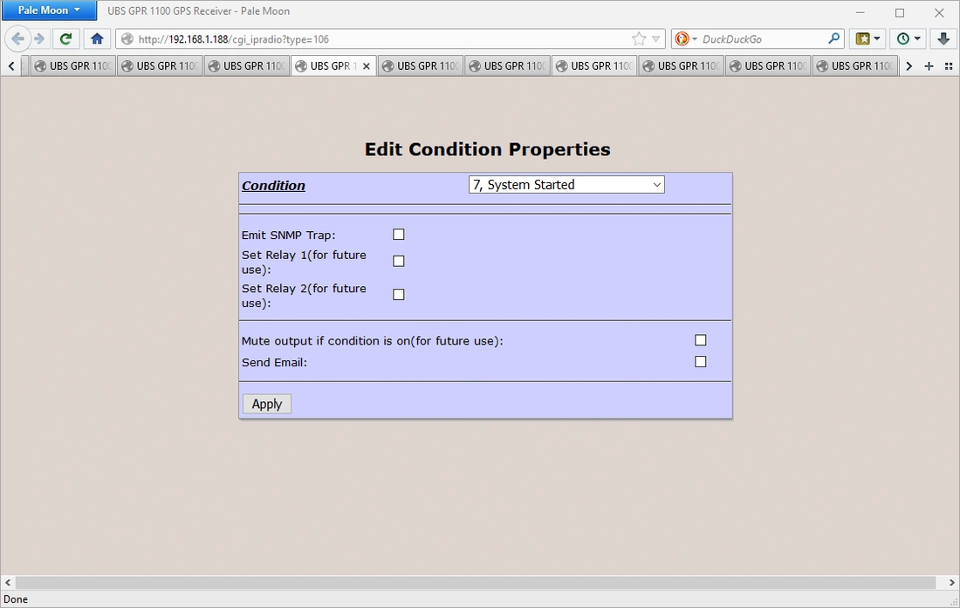The width and height of the screenshot is (960, 608).
Task: Open the downloads arrow button
Action: (943, 39)
